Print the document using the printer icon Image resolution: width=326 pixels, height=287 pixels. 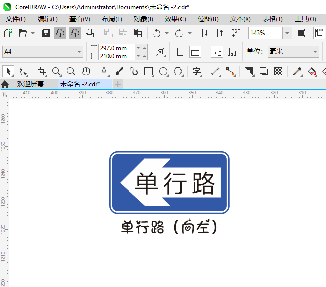90,33
